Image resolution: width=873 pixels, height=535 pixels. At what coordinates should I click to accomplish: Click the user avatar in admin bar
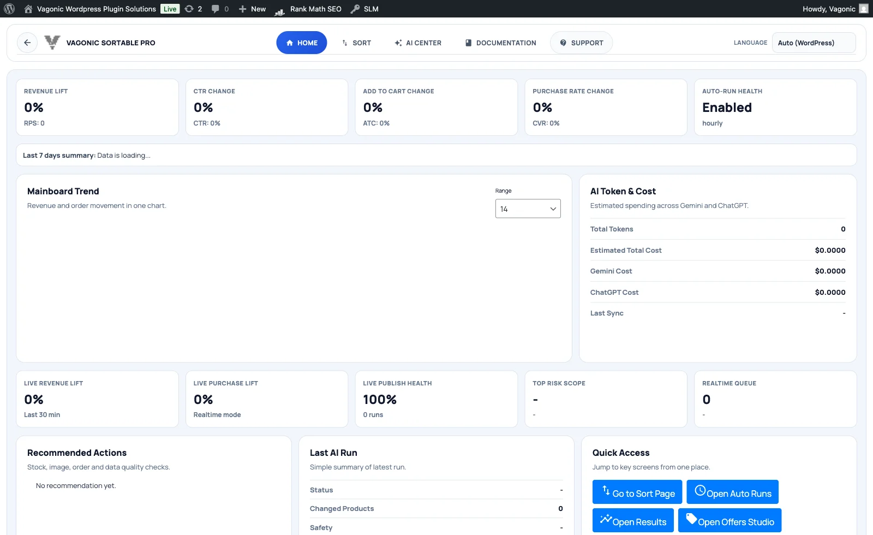click(864, 9)
